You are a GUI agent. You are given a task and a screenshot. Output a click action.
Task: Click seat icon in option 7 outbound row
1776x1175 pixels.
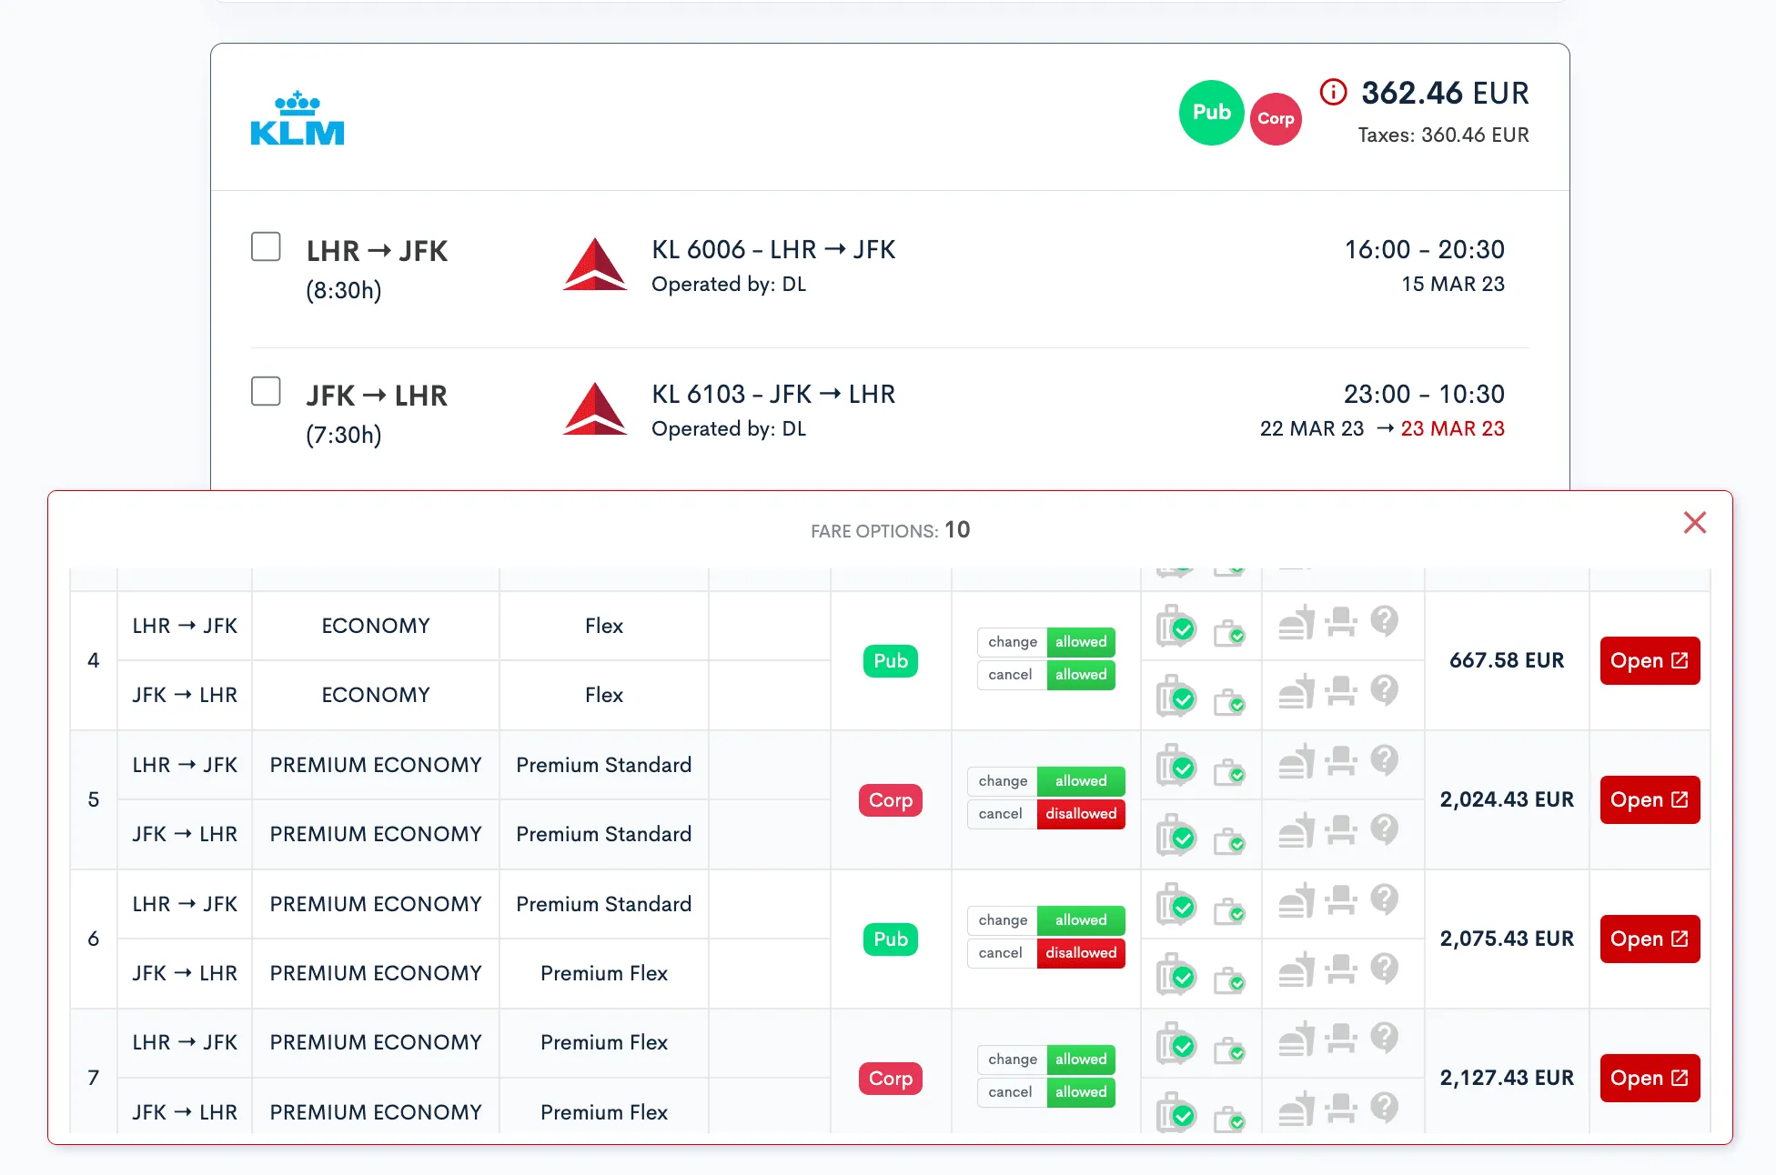pos(1340,1038)
